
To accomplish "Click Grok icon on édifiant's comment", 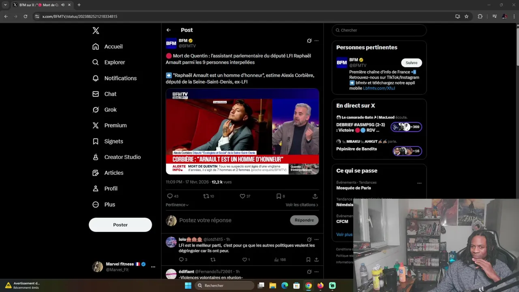I will (x=309, y=272).
